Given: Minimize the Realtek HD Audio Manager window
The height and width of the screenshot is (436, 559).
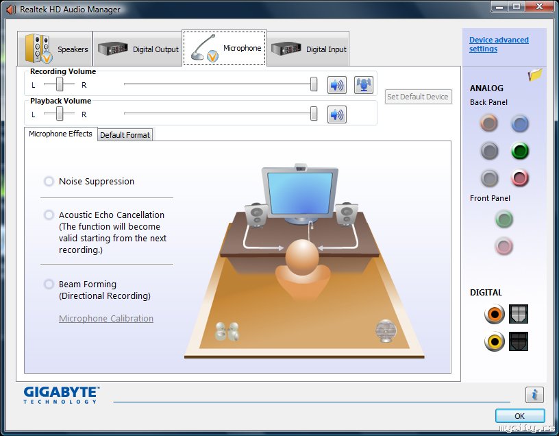Looking at the screenshot, I should click(x=500, y=6).
